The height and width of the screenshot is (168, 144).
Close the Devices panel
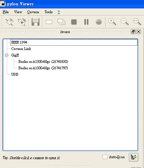coord(139,32)
